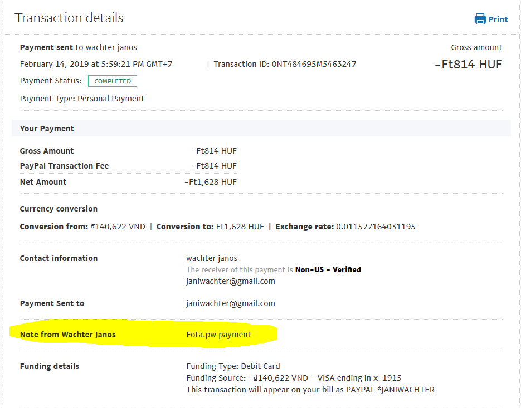Click wachter janos under Contact information
The image size is (521, 408).
pyautogui.click(x=212, y=258)
